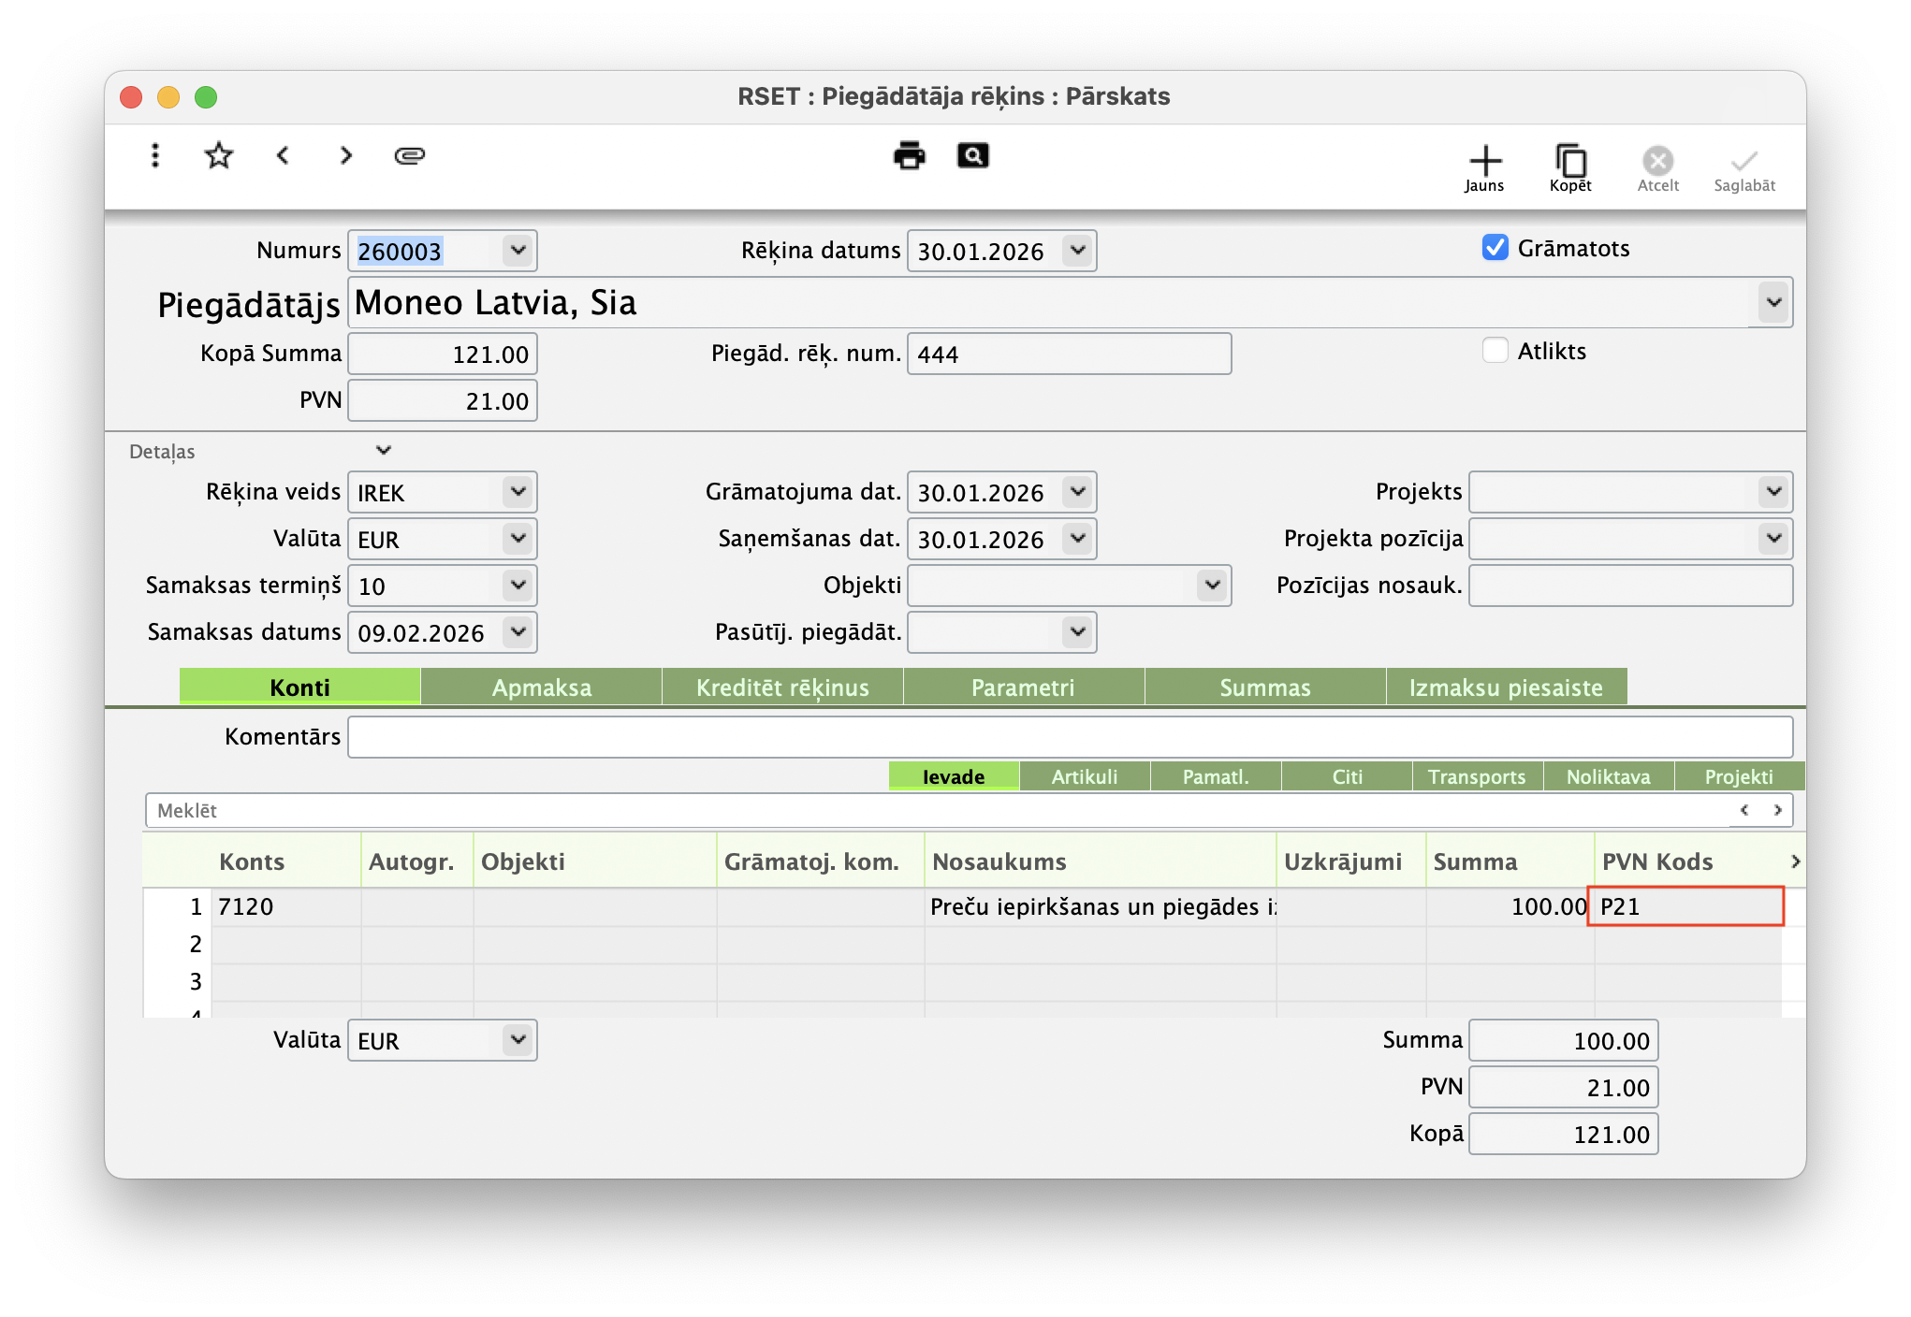Go to next record arrow
The height and width of the screenshot is (1317, 1911).
pyautogui.click(x=346, y=155)
